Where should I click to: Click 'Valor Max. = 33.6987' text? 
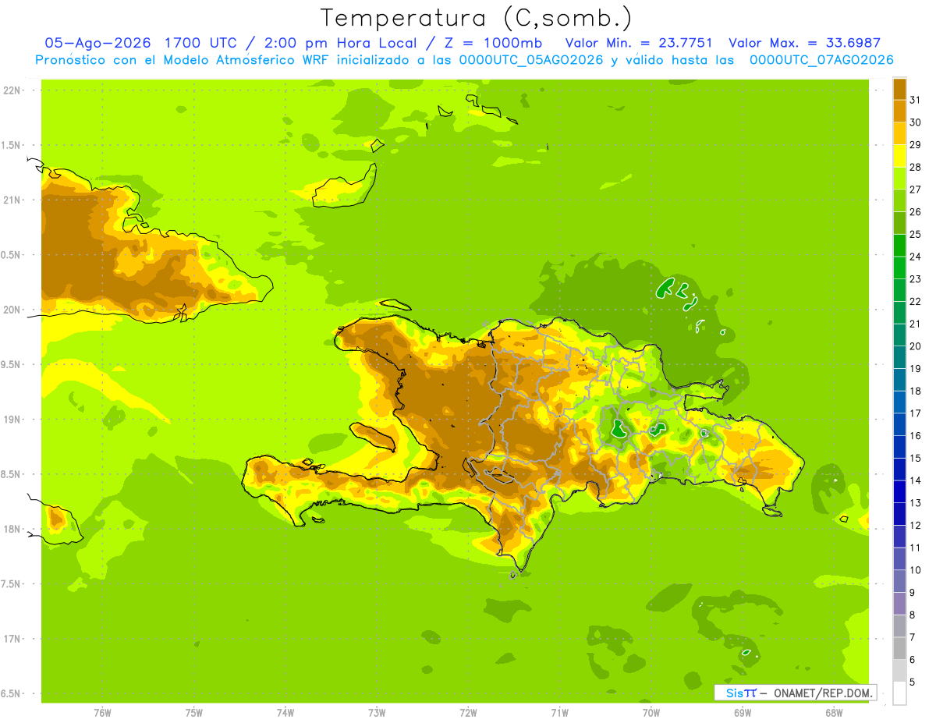(x=804, y=43)
